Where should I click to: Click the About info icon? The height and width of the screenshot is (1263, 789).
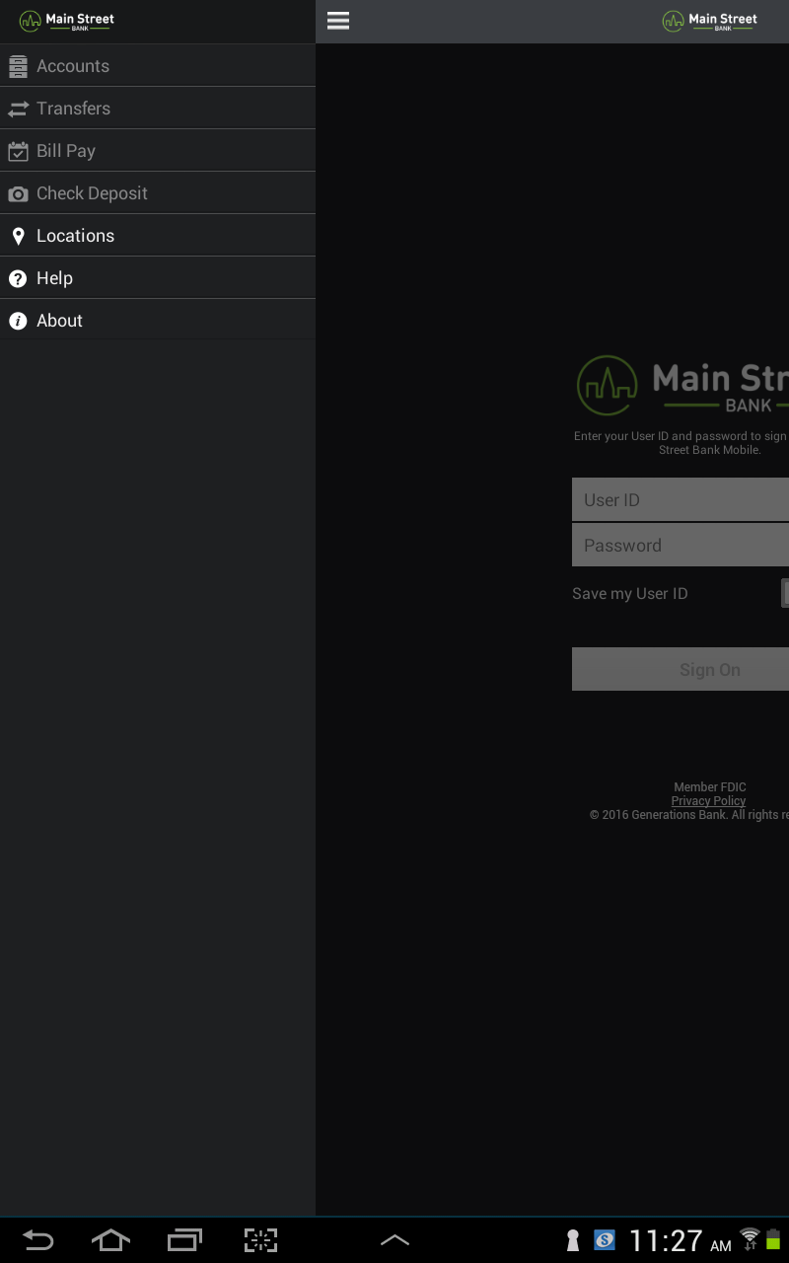click(17, 320)
